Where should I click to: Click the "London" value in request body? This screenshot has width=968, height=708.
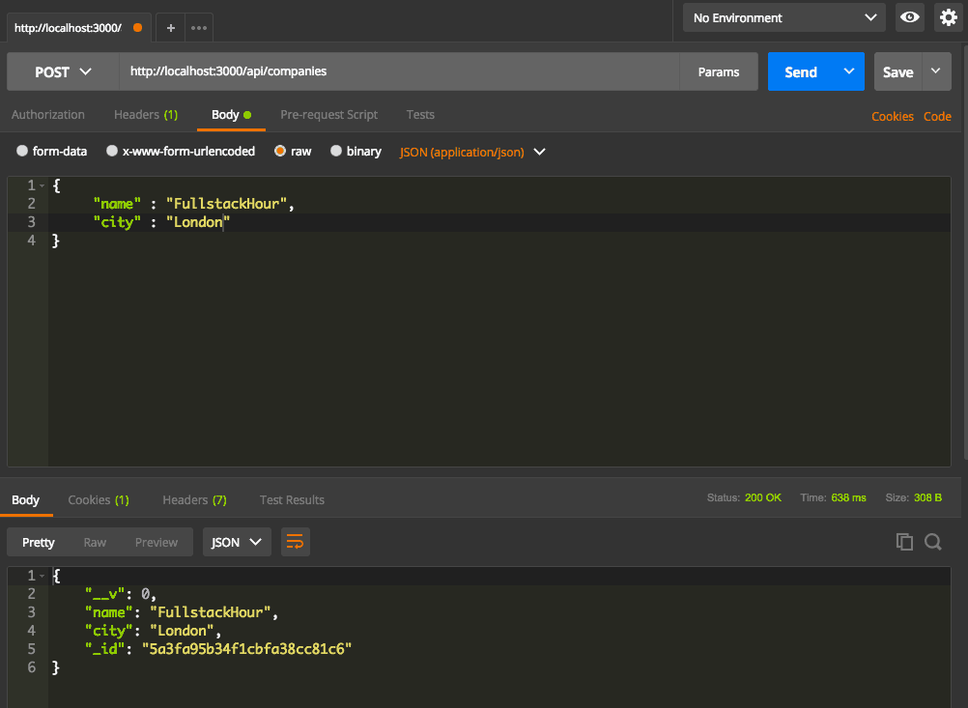pyautogui.click(x=197, y=222)
